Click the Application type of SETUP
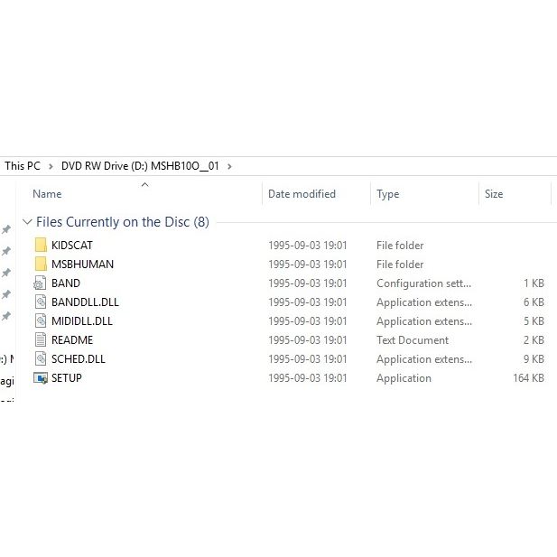This screenshot has height=557, width=557. pyautogui.click(x=404, y=378)
